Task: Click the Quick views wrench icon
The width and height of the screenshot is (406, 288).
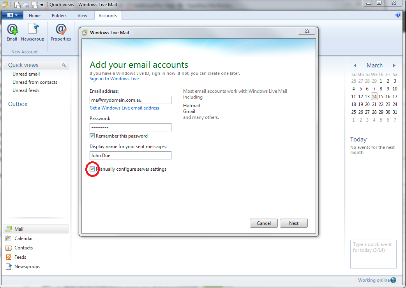Action: [64, 65]
